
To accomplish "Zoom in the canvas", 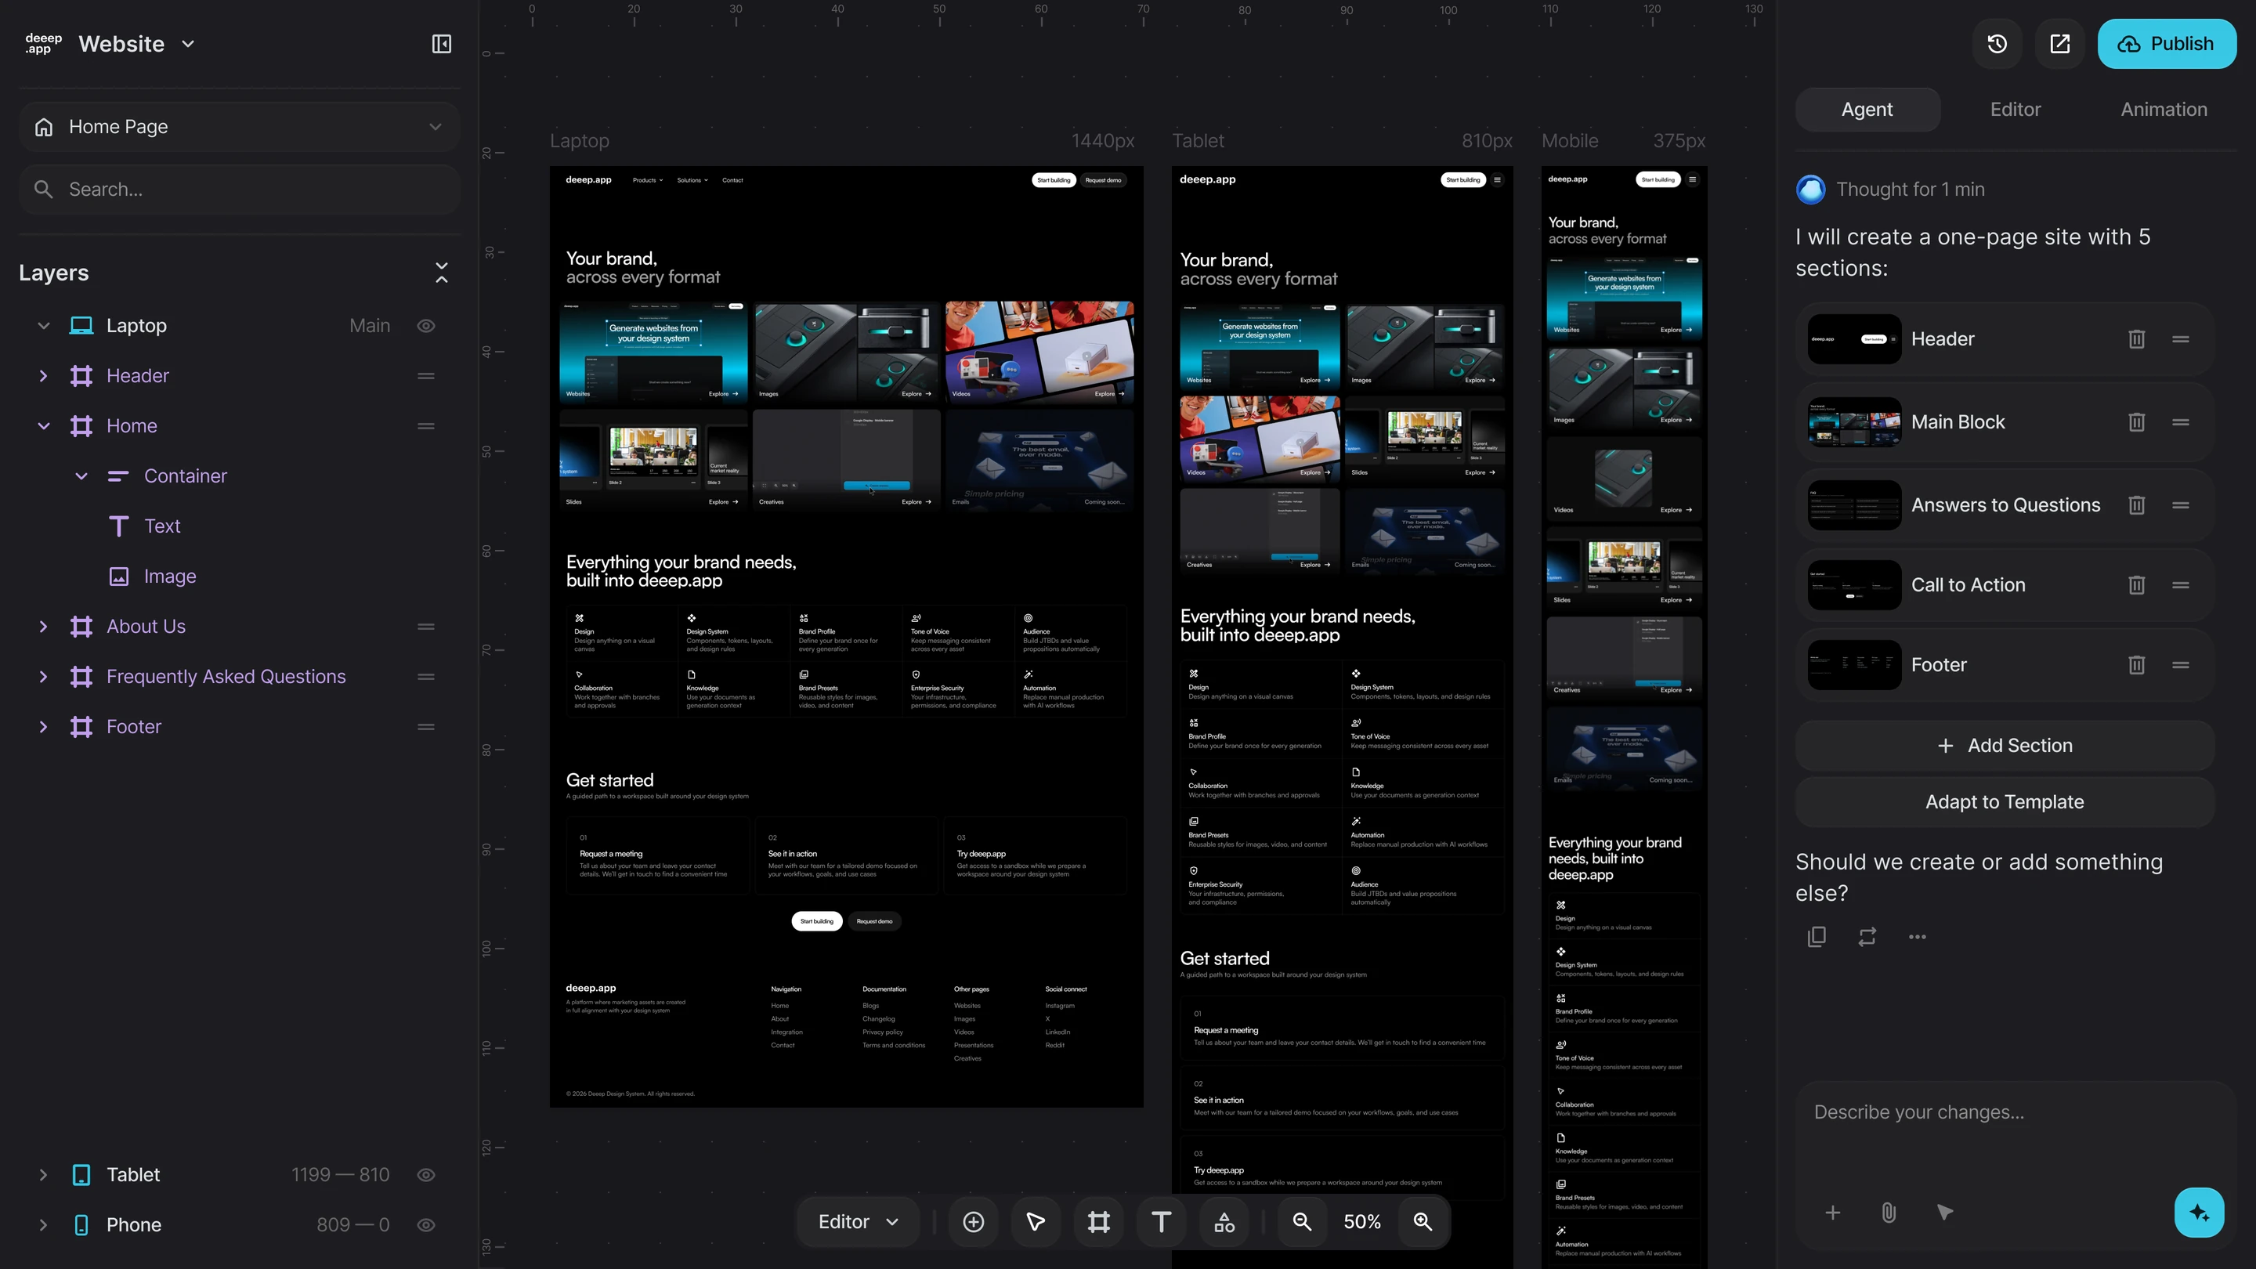I will [1423, 1222].
